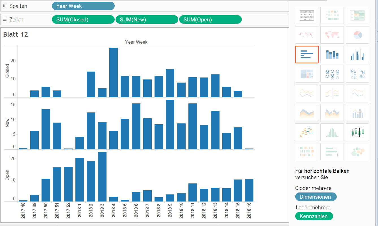Screen dimensions: 378x226
Task: Select the text table chart type
Action: pyautogui.click(x=307, y=15)
